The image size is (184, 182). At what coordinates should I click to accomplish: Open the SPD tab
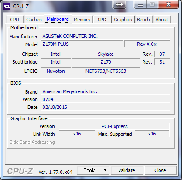[102, 20]
